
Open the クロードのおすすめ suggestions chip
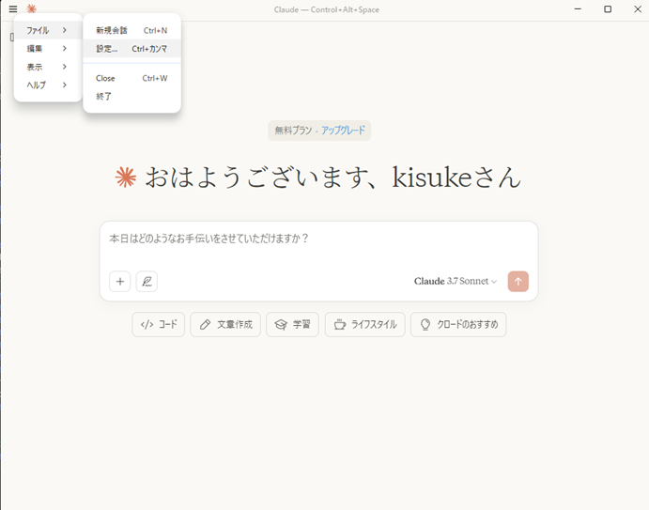tap(457, 325)
